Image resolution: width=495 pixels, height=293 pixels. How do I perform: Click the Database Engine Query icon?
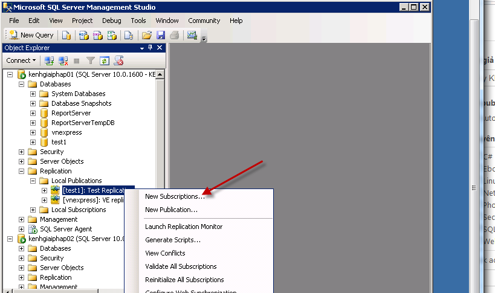click(x=66, y=35)
